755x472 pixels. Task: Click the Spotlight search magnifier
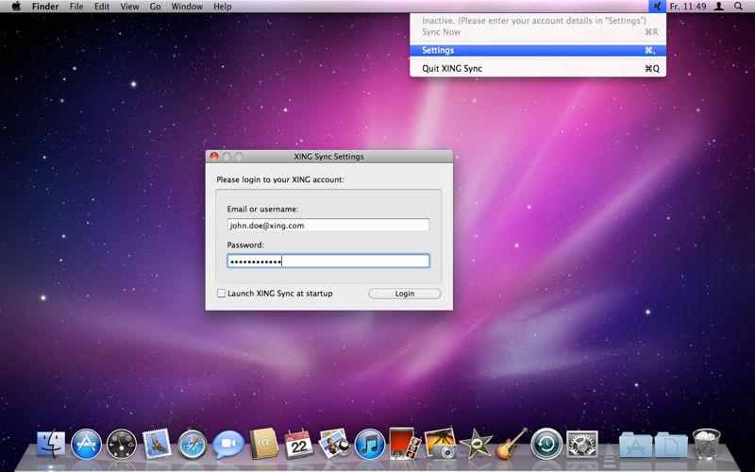738,7
